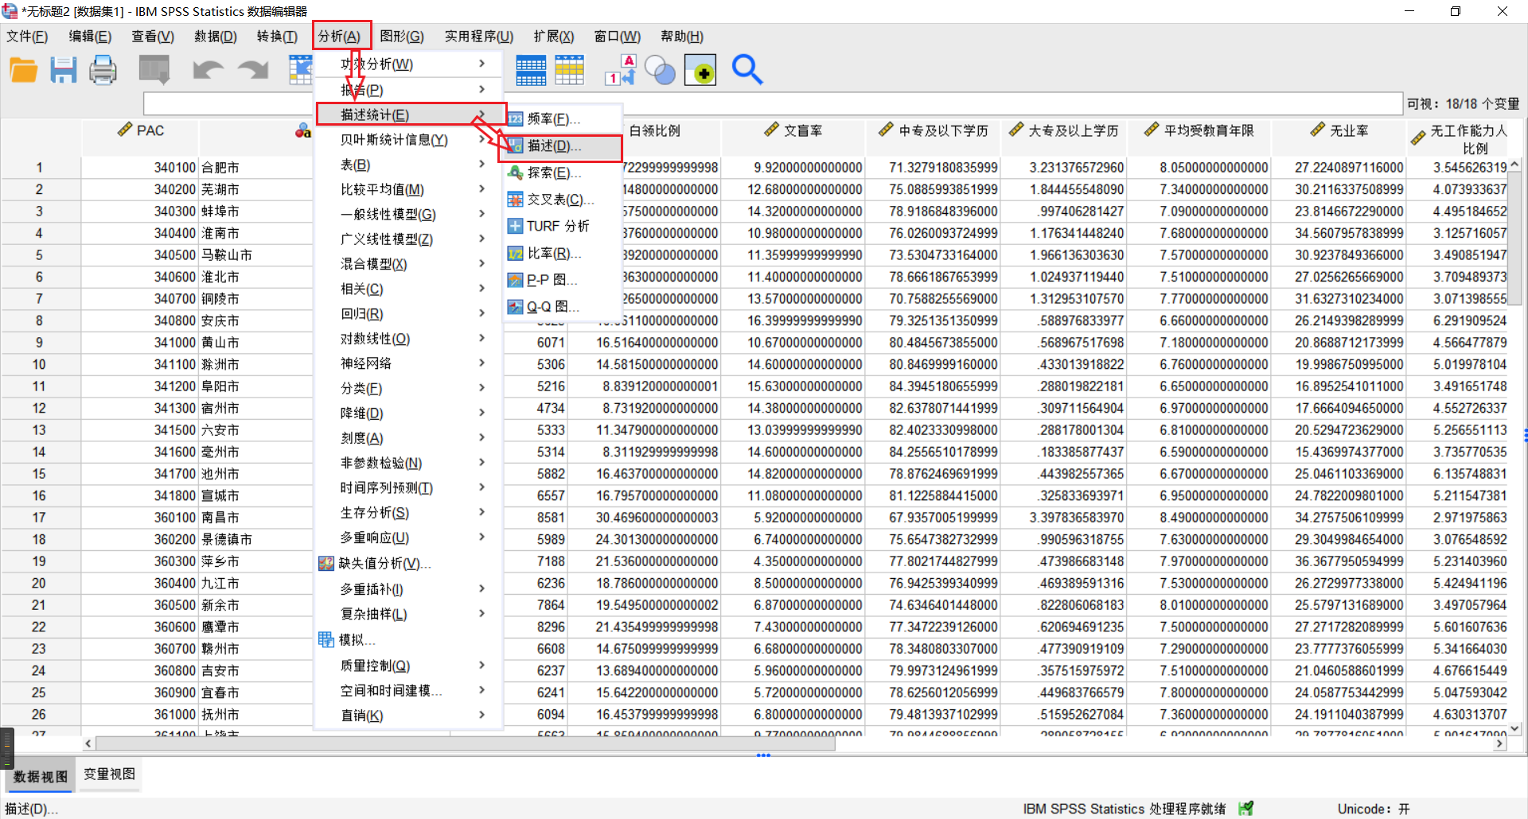1528x819 pixels.
Task: Switch to the 变量视图 tab
Action: pos(110,774)
